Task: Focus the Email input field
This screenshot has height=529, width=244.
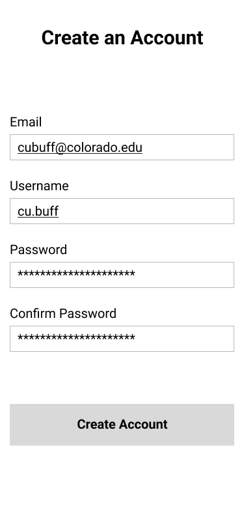Action: [122, 147]
